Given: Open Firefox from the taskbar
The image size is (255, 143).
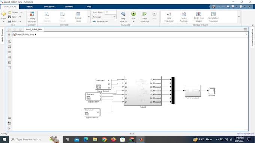Looking at the screenshot, I should coord(113,139).
